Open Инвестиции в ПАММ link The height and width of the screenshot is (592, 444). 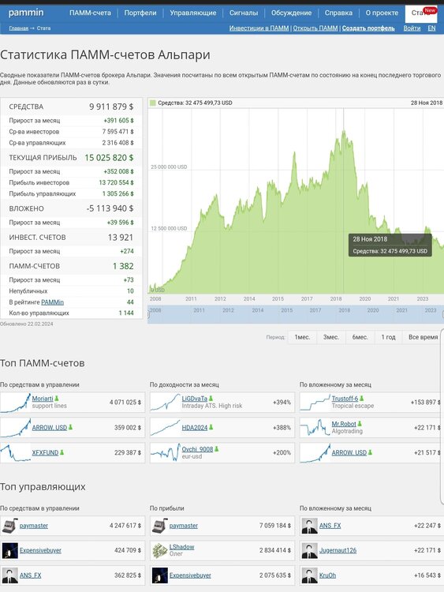coord(259,28)
